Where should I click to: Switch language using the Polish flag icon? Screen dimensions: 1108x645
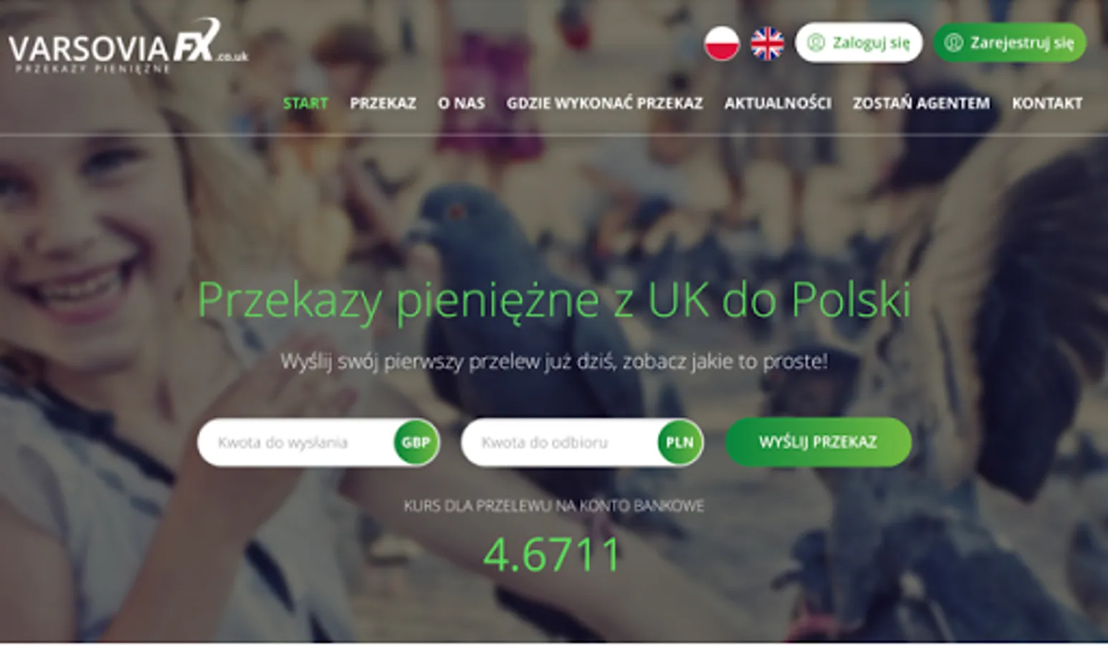[721, 43]
